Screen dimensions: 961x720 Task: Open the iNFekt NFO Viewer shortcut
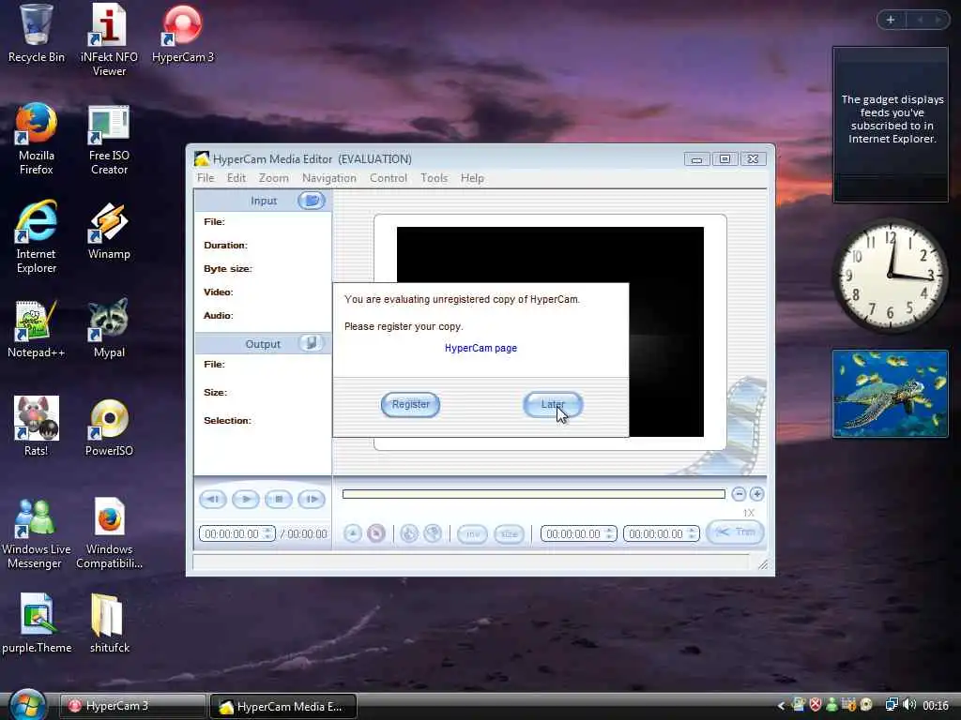[x=109, y=39]
